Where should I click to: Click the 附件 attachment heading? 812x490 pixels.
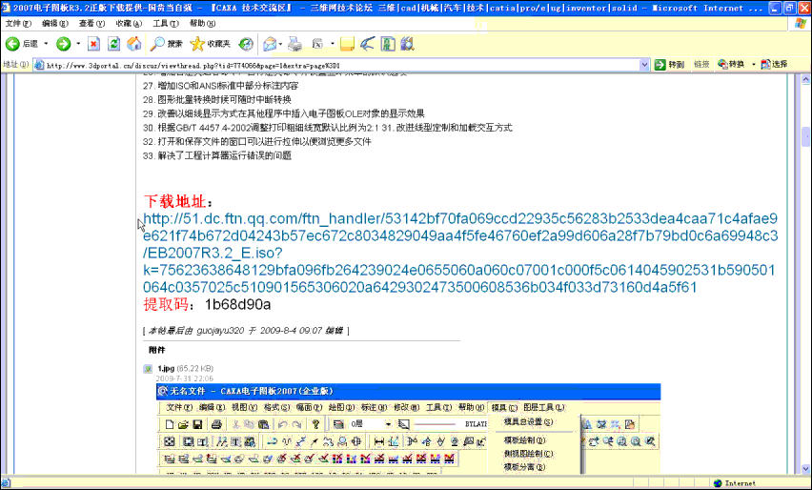pos(157,350)
